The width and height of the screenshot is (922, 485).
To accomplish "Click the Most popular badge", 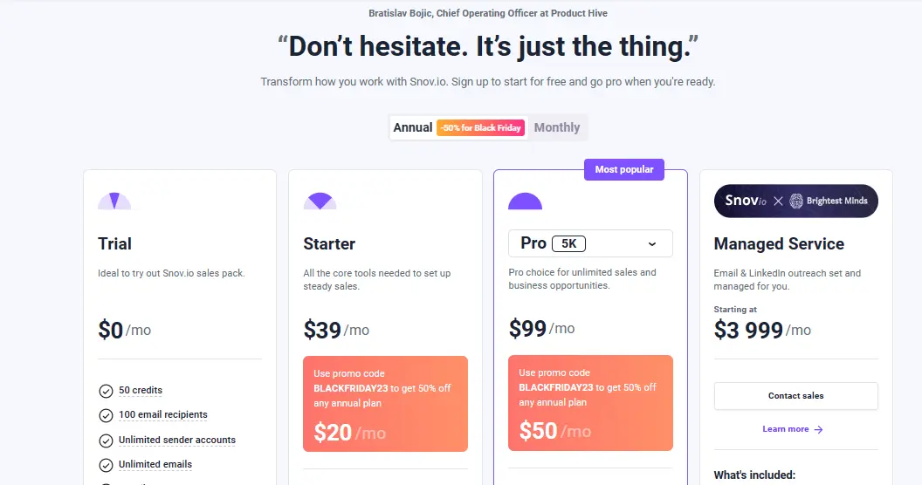I will click(x=624, y=169).
